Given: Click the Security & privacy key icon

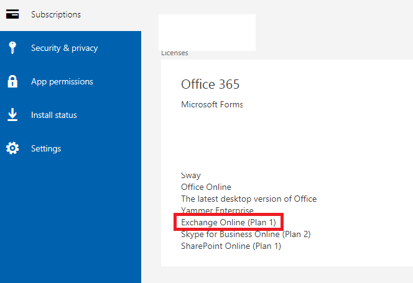Looking at the screenshot, I should (12, 48).
